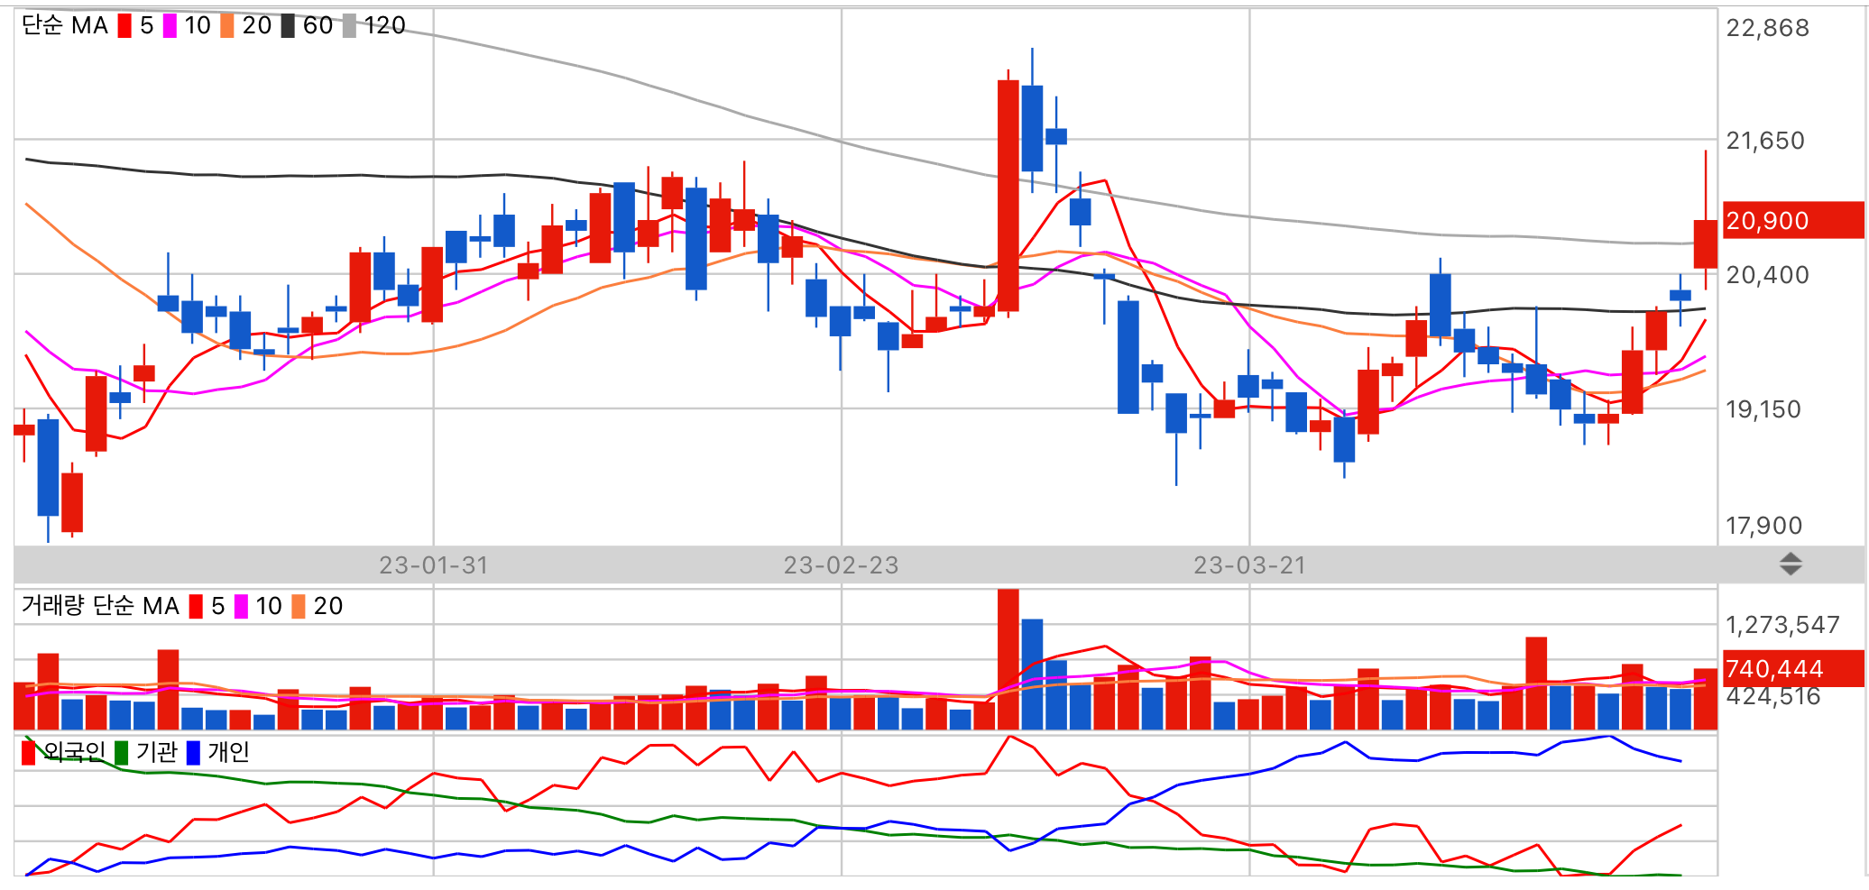Click the green 기관 legend swatch
Viewport: 1869px width, 890px height.
pyautogui.click(x=121, y=752)
